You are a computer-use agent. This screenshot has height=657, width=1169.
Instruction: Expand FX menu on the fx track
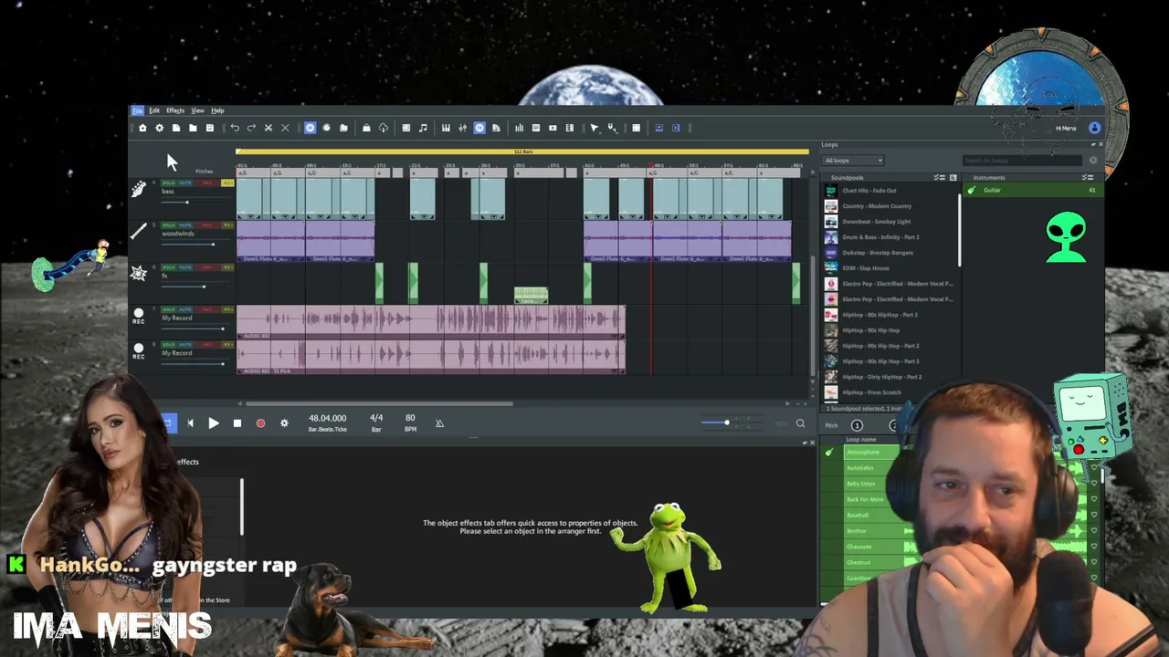pyautogui.click(x=228, y=267)
